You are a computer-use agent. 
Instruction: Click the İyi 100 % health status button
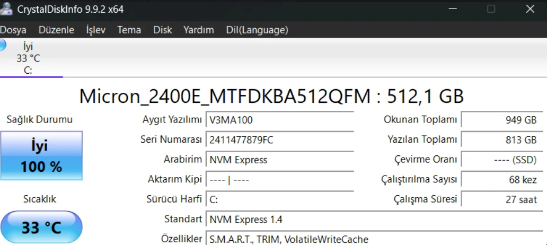[x=41, y=156]
